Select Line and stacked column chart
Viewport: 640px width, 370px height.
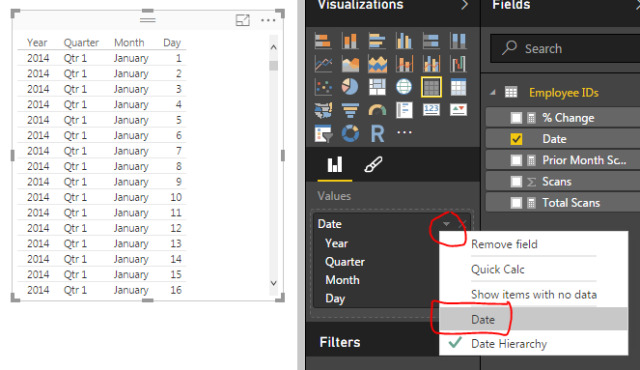[404, 64]
